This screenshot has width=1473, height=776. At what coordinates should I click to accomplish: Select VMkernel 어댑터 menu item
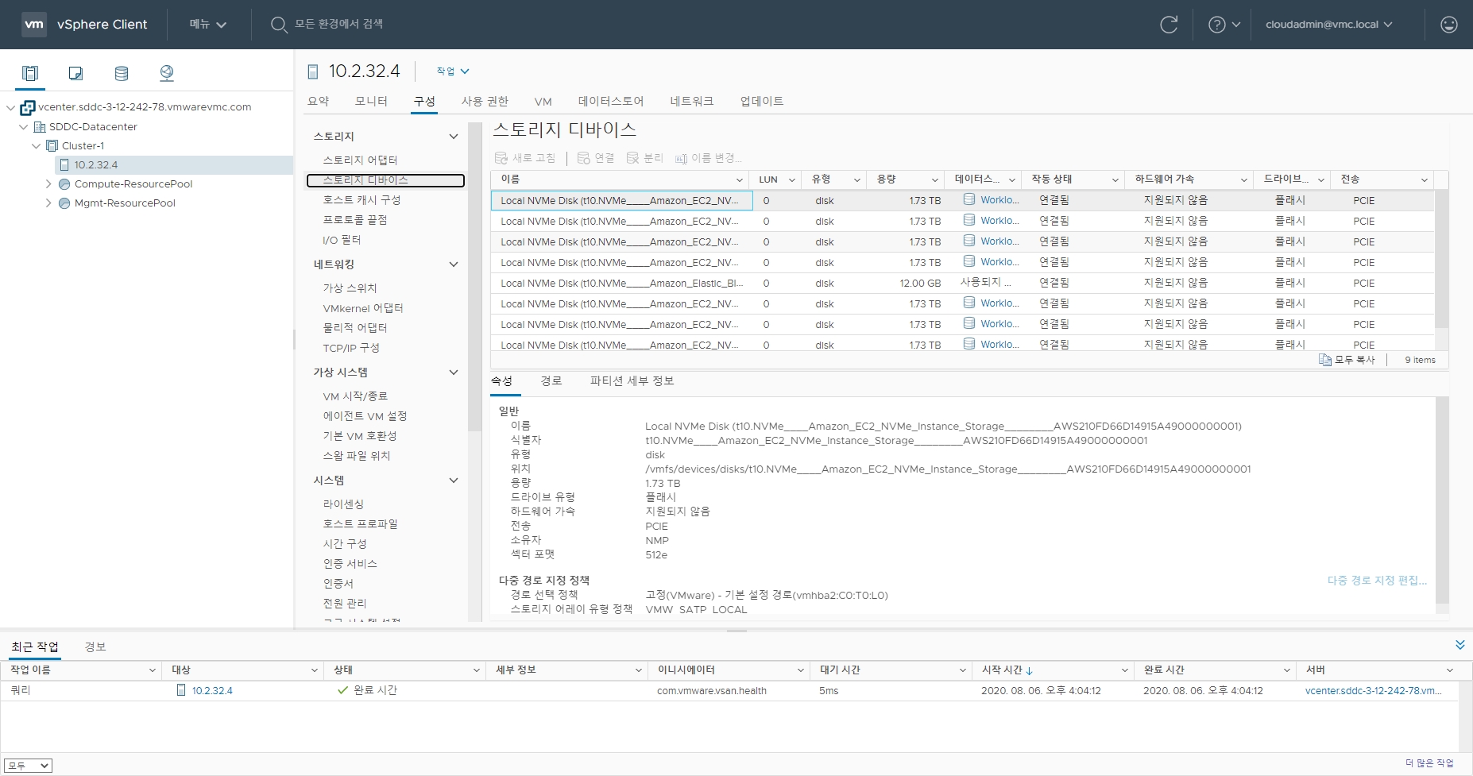pyautogui.click(x=363, y=308)
